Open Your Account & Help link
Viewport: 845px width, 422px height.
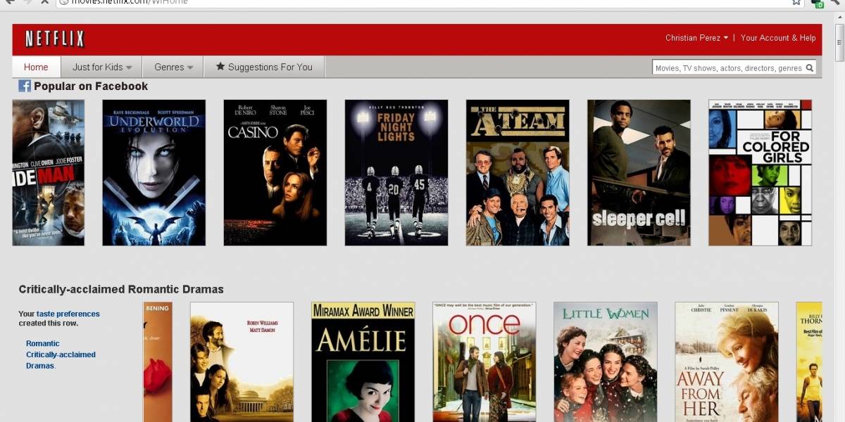[x=778, y=38]
